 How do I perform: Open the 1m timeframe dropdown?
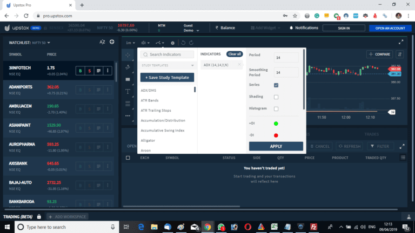tap(130, 42)
